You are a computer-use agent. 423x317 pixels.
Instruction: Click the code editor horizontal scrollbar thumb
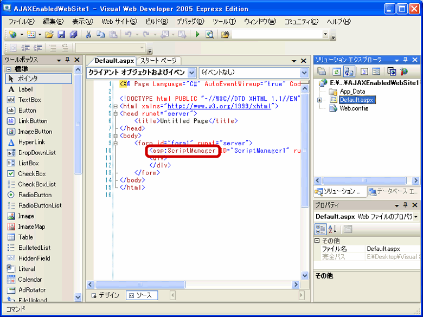[140, 284]
